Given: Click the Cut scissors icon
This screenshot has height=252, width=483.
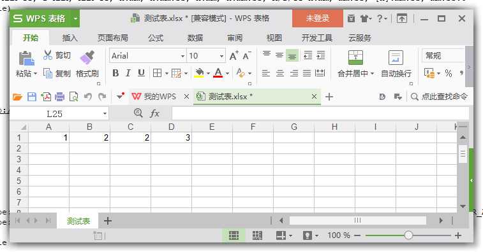Looking at the screenshot, I should click(48, 55).
